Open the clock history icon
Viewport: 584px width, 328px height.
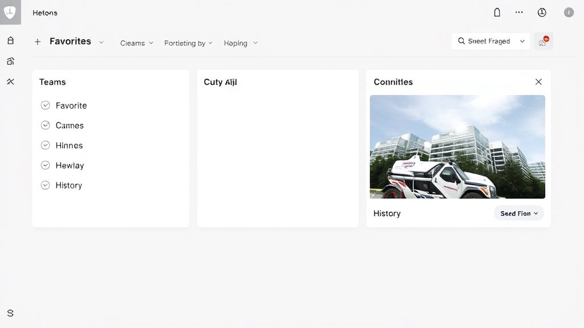click(542, 13)
